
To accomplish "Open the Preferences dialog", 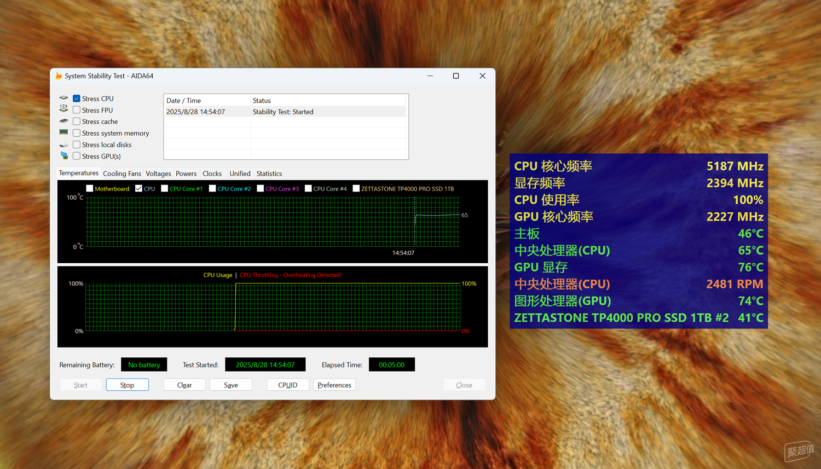I will pos(334,385).
